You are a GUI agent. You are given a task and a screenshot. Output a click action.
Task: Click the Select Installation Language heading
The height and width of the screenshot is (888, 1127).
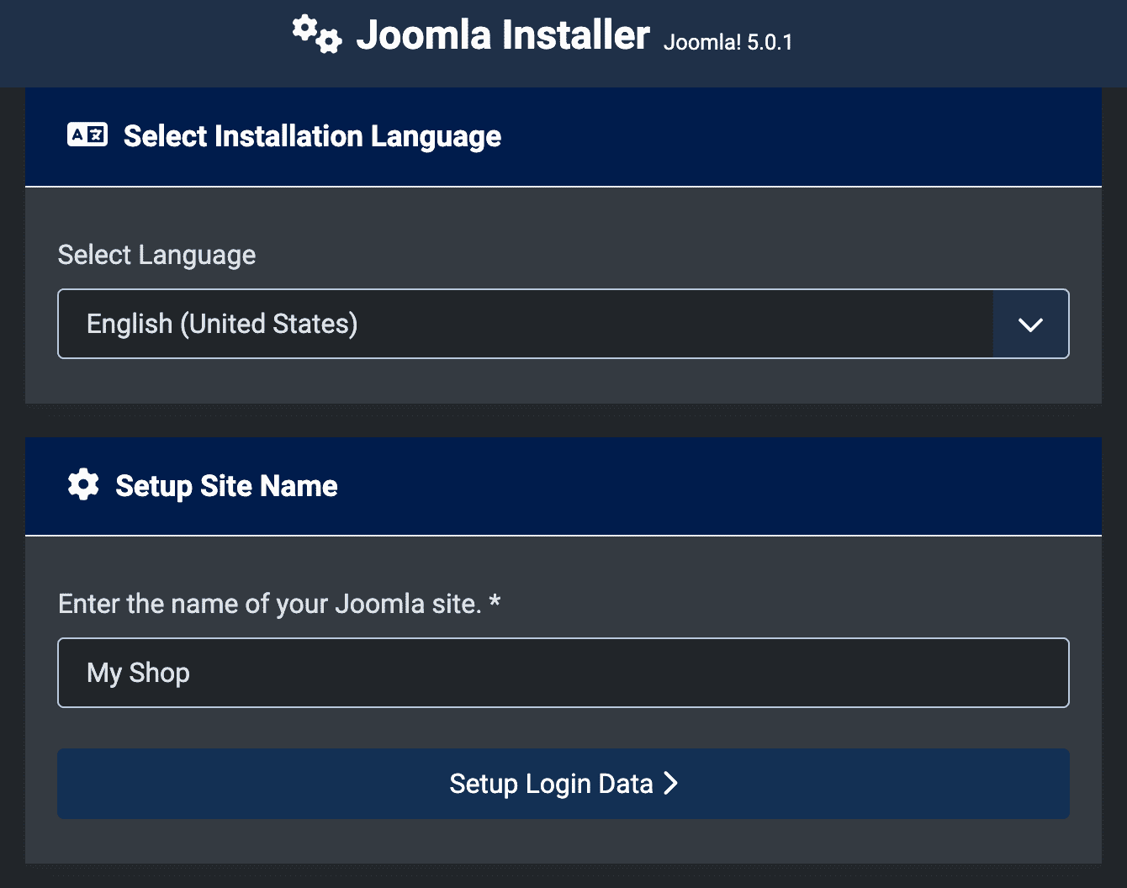tap(312, 136)
